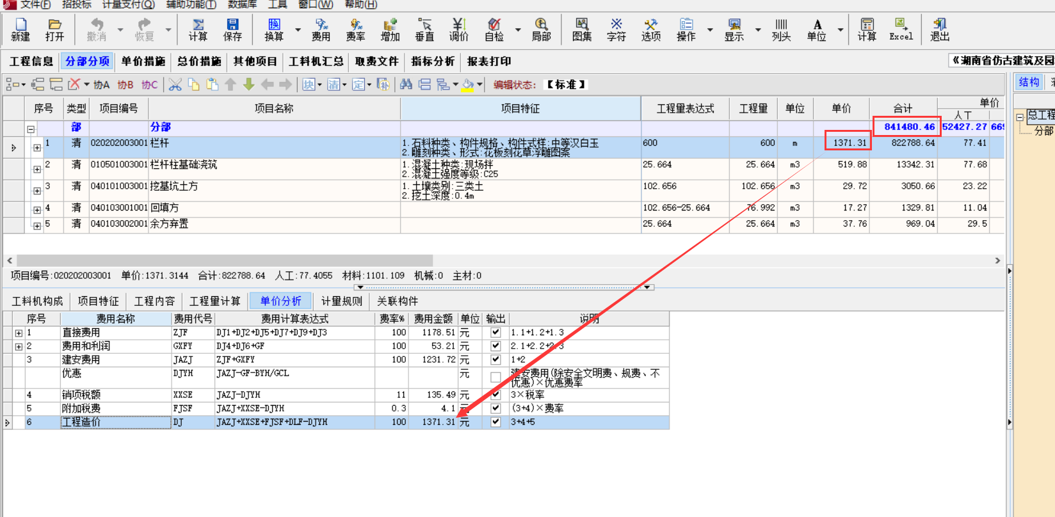Click the 协C button

[150, 84]
